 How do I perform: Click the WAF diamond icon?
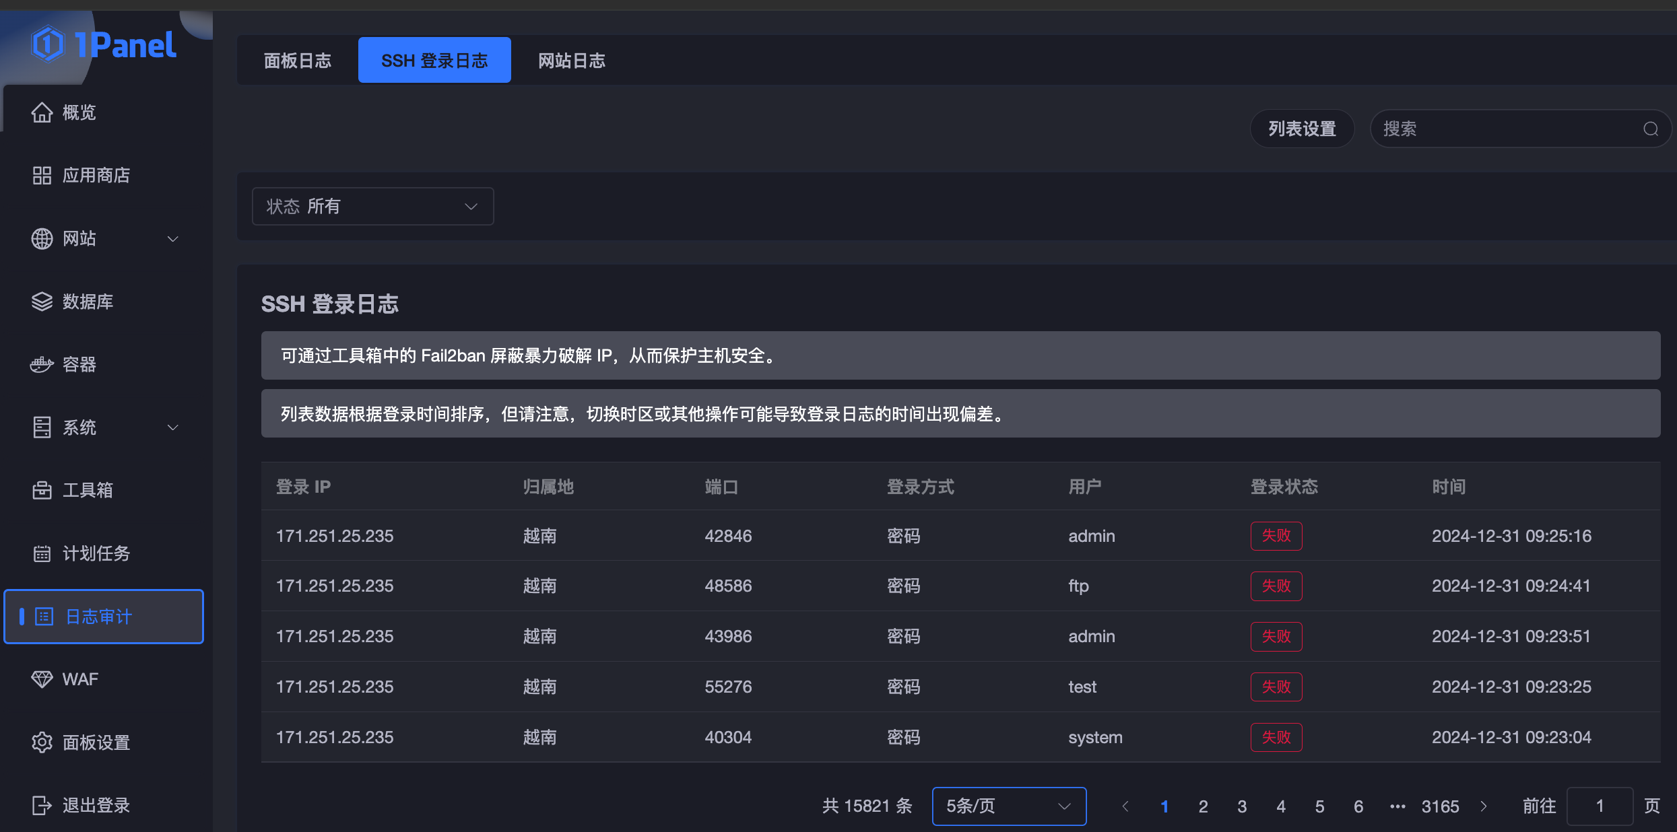pos(42,679)
